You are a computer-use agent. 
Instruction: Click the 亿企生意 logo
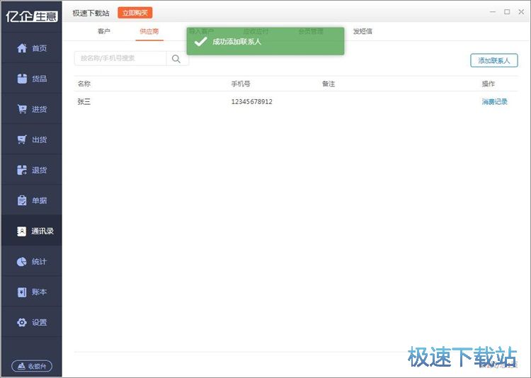pos(32,16)
